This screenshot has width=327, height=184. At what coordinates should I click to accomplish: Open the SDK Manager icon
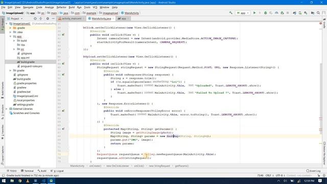306,13
